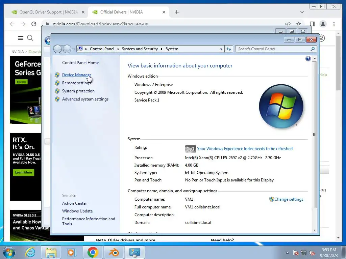Switch to Chrome in taskbar
346x259 pixels.
point(93,252)
